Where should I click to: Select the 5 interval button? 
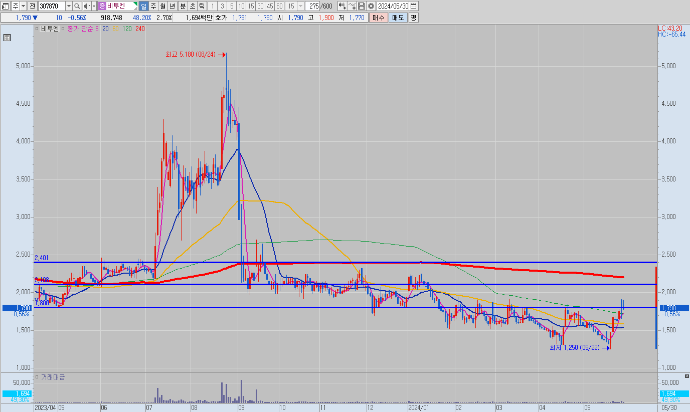click(231, 6)
